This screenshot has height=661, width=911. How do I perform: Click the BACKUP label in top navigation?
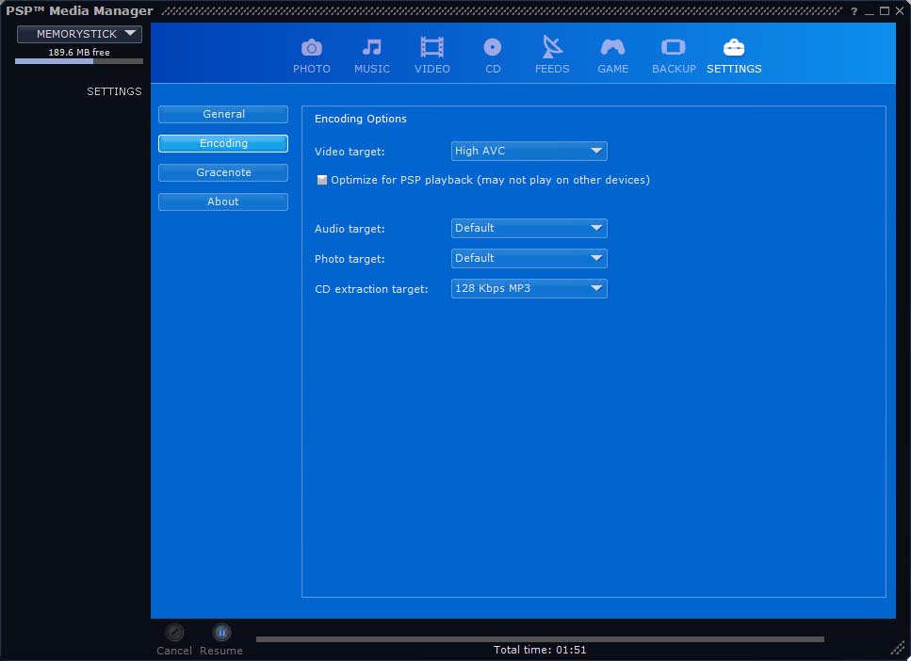click(674, 69)
